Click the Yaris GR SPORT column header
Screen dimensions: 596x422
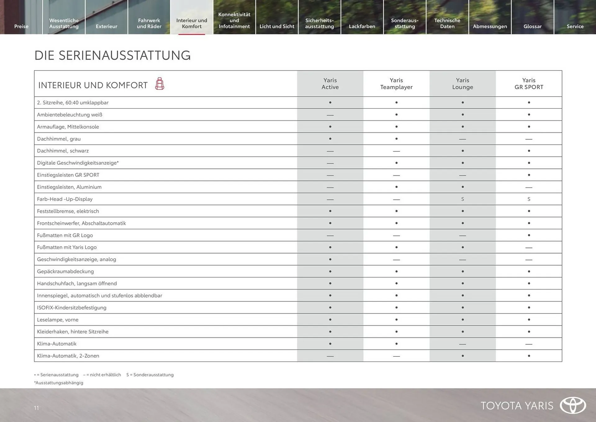click(x=529, y=84)
